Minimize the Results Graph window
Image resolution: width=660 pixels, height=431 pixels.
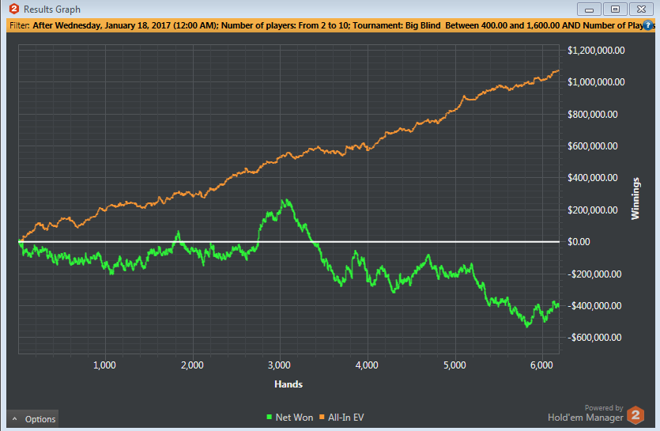tap(589, 9)
